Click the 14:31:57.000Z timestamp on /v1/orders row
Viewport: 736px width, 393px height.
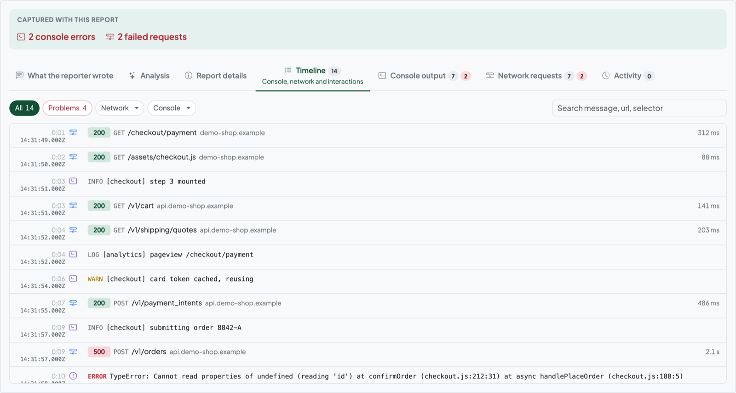point(43,359)
